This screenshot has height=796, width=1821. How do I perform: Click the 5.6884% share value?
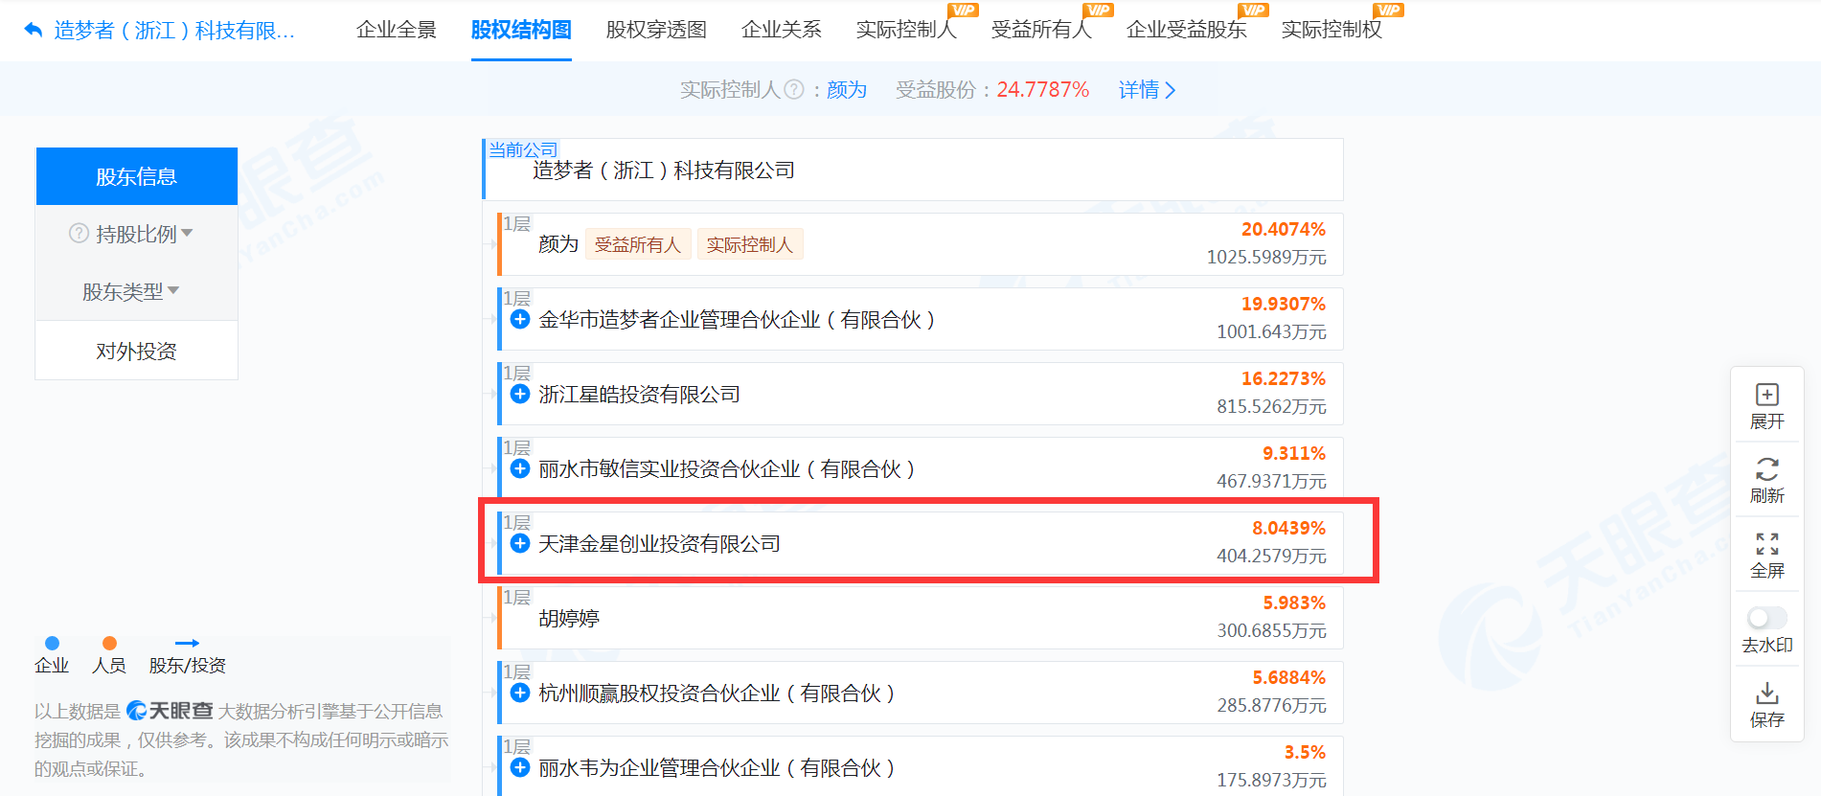(x=1288, y=677)
